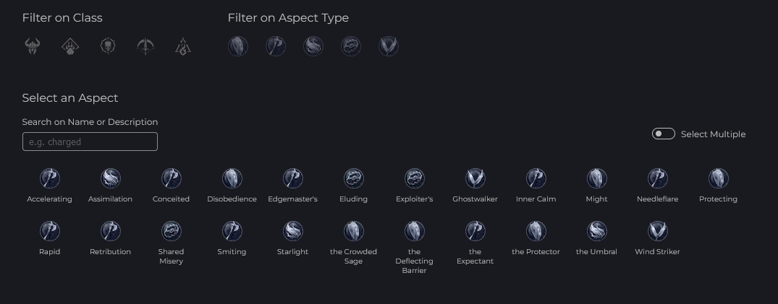Filter on Mobility wings aspect type
The height and width of the screenshot is (304, 778).
point(389,46)
